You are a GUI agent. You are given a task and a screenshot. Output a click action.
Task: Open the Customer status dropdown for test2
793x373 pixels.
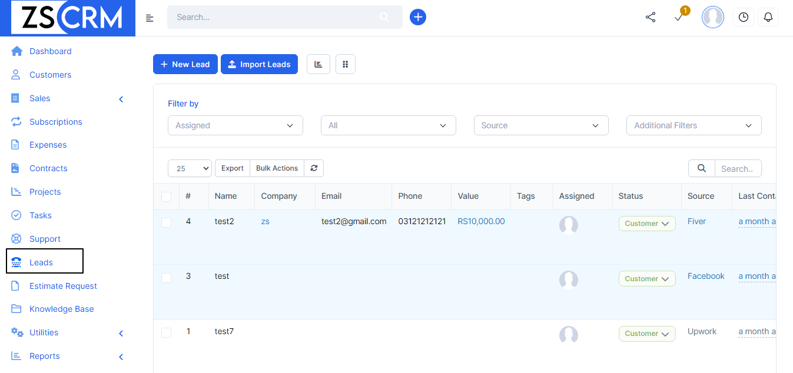pos(647,224)
